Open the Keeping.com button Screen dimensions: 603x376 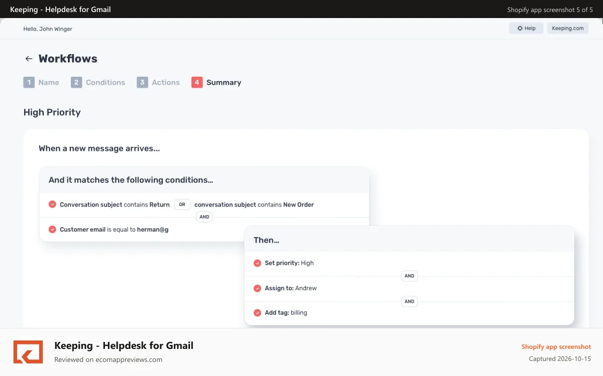coord(568,29)
